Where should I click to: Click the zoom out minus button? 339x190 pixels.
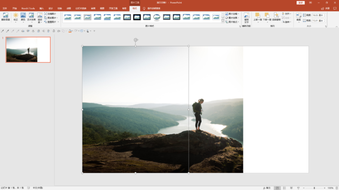304,188
